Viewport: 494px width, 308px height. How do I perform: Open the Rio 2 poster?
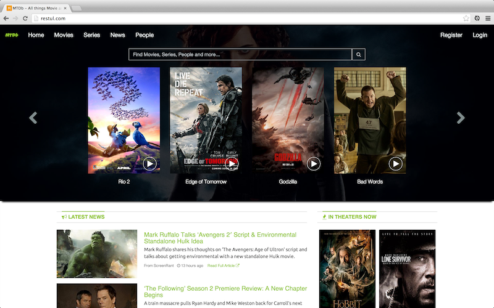click(x=124, y=120)
